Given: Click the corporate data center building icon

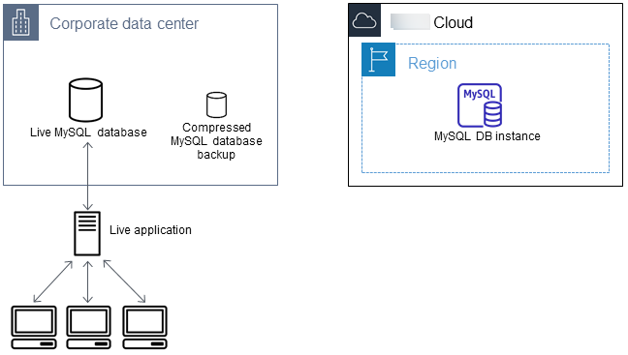Looking at the screenshot, I should tap(20, 22).
